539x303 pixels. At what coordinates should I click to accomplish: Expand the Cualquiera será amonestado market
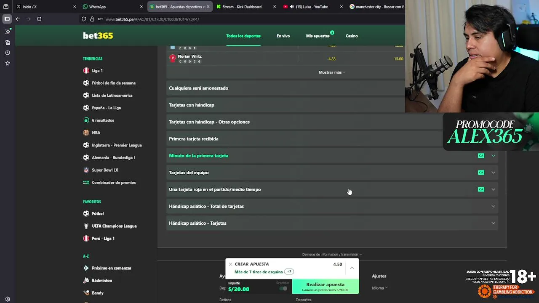pyautogui.click(x=286, y=88)
